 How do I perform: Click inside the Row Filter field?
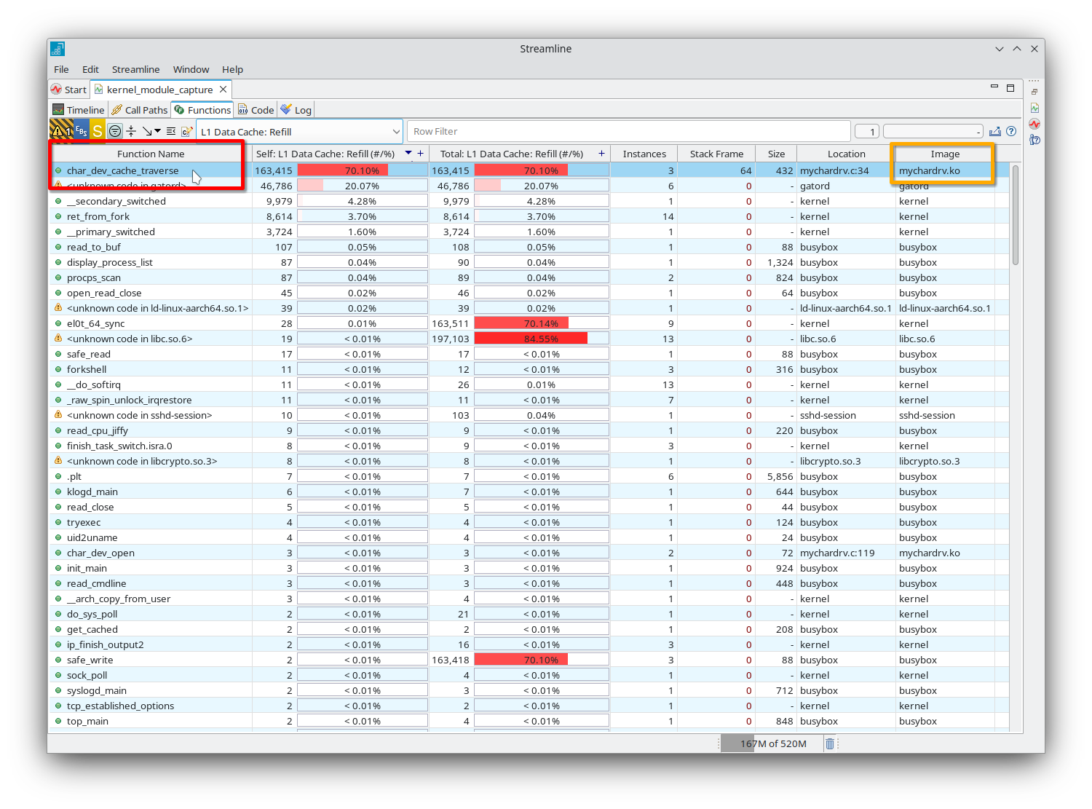click(x=626, y=131)
